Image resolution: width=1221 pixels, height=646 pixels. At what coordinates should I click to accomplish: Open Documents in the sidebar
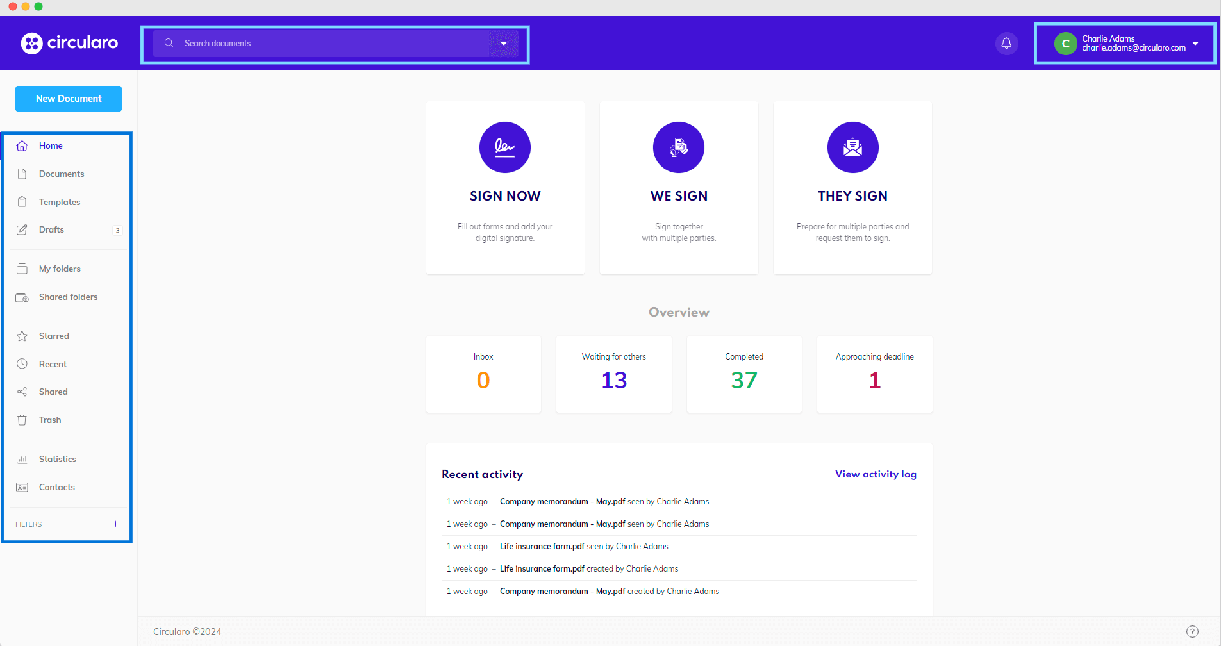click(x=62, y=174)
